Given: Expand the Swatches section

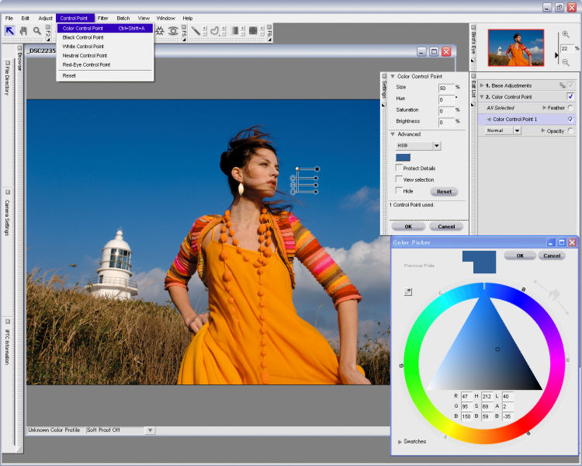Looking at the screenshot, I should pyautogui.click(x=400, y=441).
